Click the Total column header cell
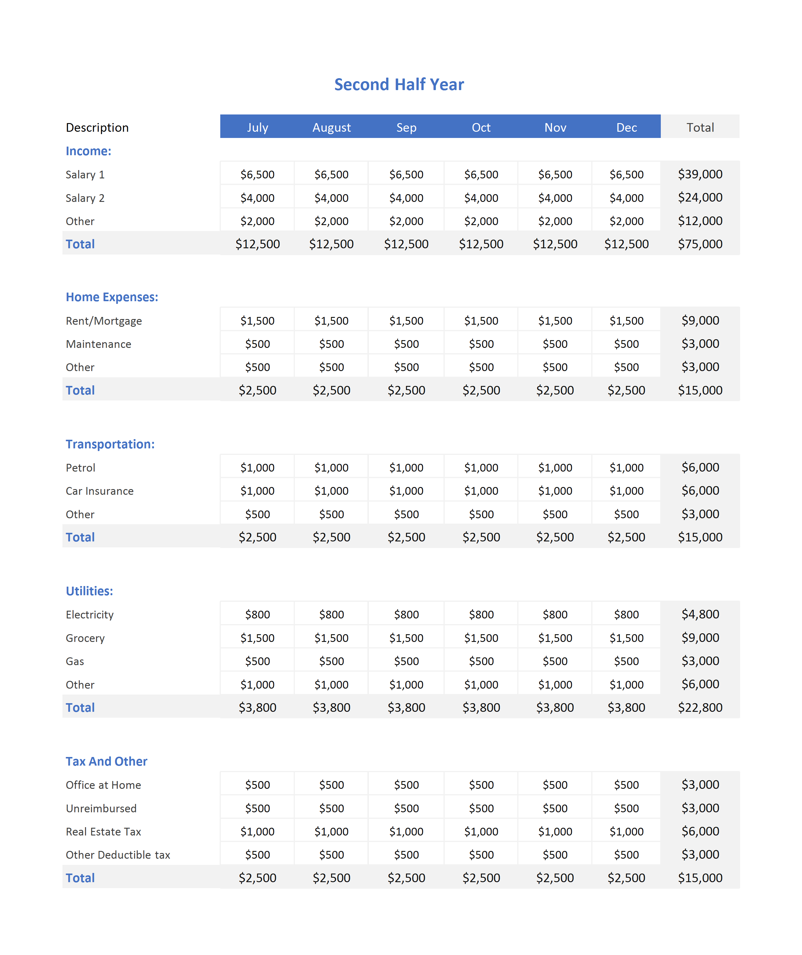This screenshot has width=802, height=955. coord(700,127)
